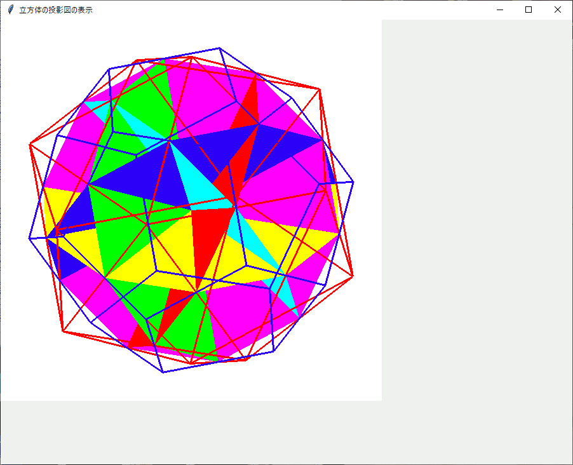Click the colorful polyhedron projection canvas
Image resolution: width=573 pixels, height=465 pixels.
click(191, 210)
